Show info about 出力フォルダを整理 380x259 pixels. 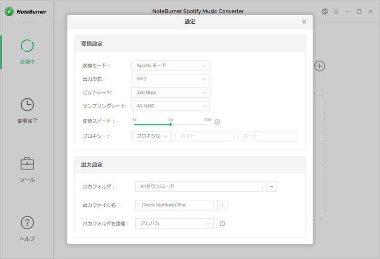[x=222, y=224]
